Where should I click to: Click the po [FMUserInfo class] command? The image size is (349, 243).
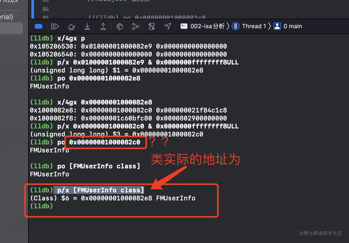click(x=85, y=166)
